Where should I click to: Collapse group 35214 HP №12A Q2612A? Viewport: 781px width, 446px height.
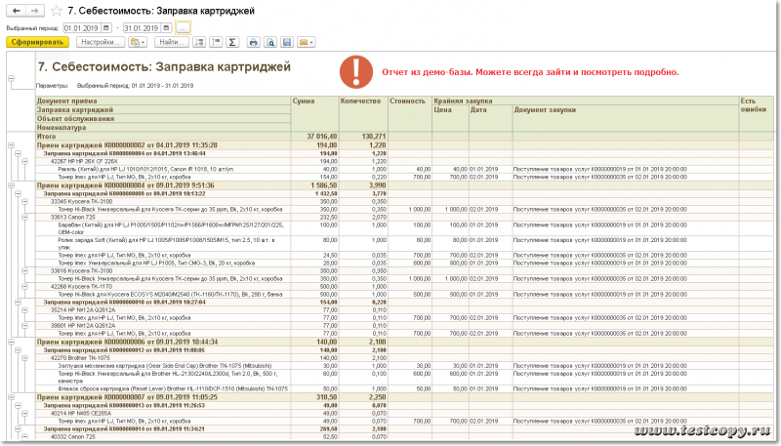(24, 310)
